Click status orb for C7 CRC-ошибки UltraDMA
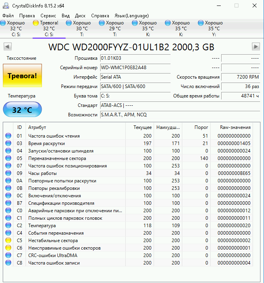 click(8, 255)
